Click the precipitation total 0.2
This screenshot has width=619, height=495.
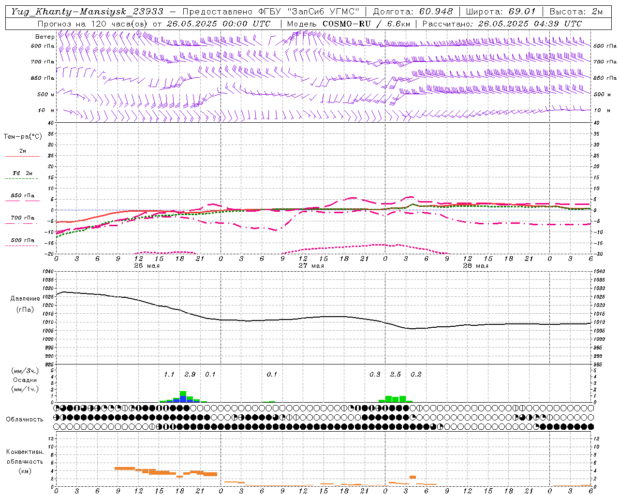pos(416,375)
